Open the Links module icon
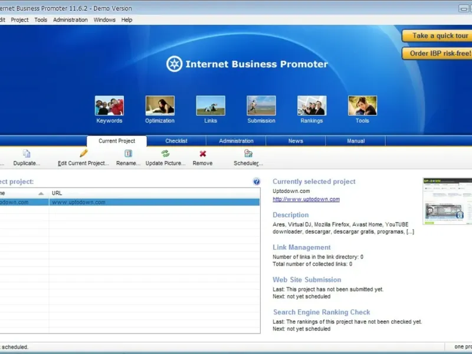472x354 pixels. tap(211, 106)
